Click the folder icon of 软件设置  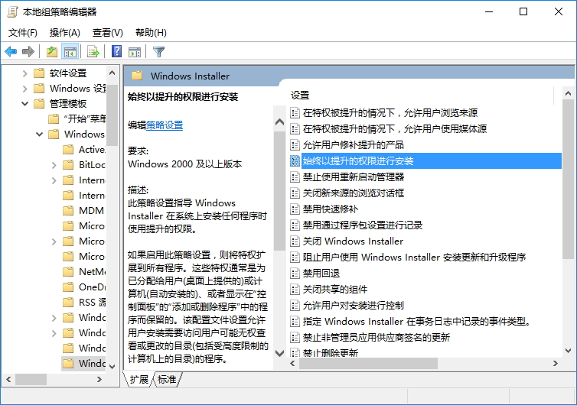coord(39,73)
